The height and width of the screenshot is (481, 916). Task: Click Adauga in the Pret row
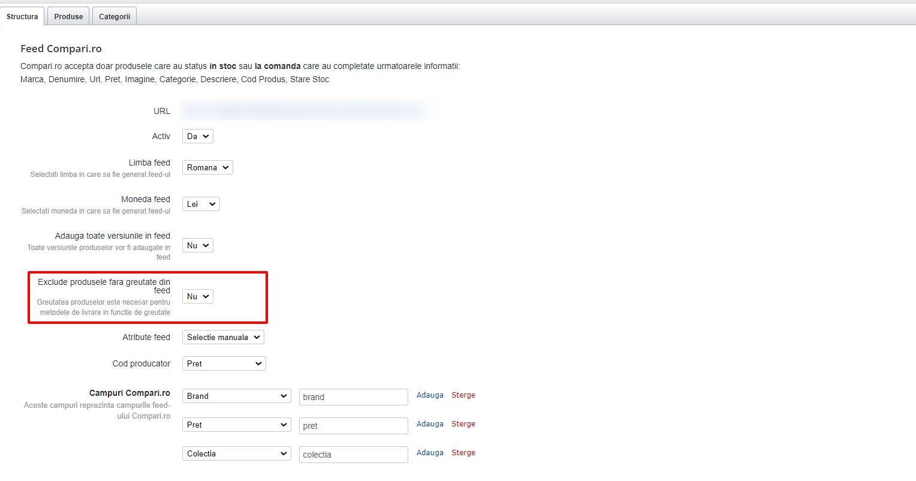(430, 424)
